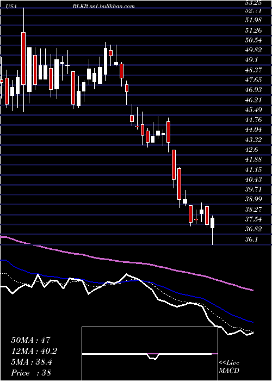Click the 49.1 price axis label

tap(251, 60)
